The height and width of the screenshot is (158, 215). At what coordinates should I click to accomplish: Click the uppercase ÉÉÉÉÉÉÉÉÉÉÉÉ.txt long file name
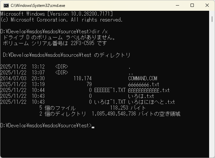pos(149,90)
